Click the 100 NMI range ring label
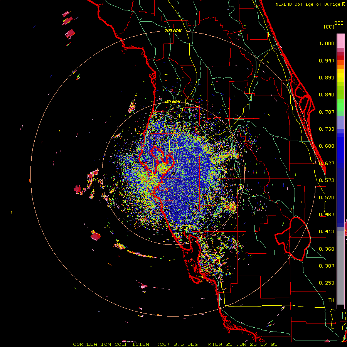 point(173,30)
